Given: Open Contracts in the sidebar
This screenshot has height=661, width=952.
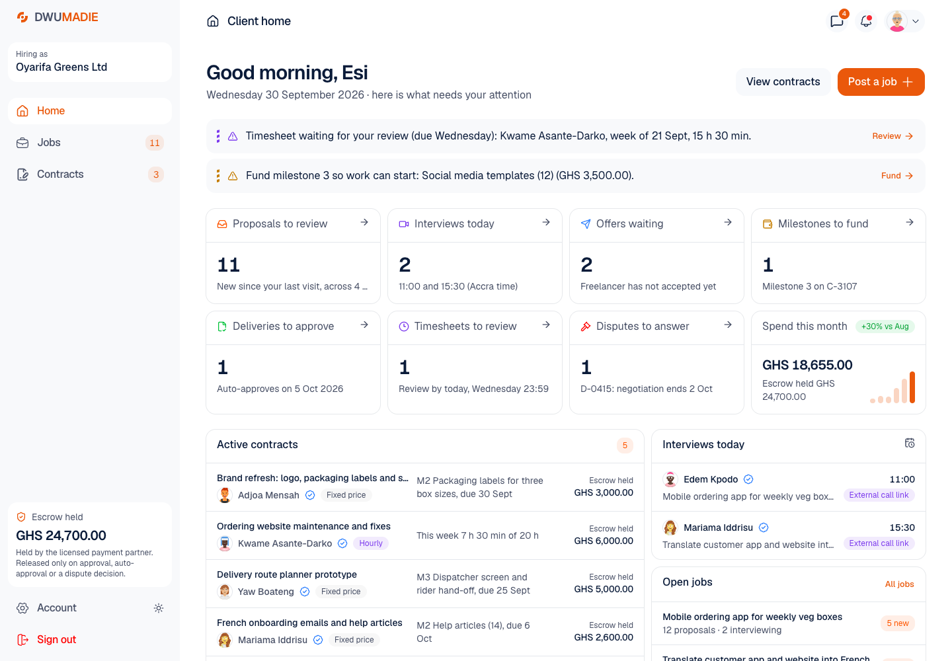Looking at the screenshot, I should coord(90,175).
